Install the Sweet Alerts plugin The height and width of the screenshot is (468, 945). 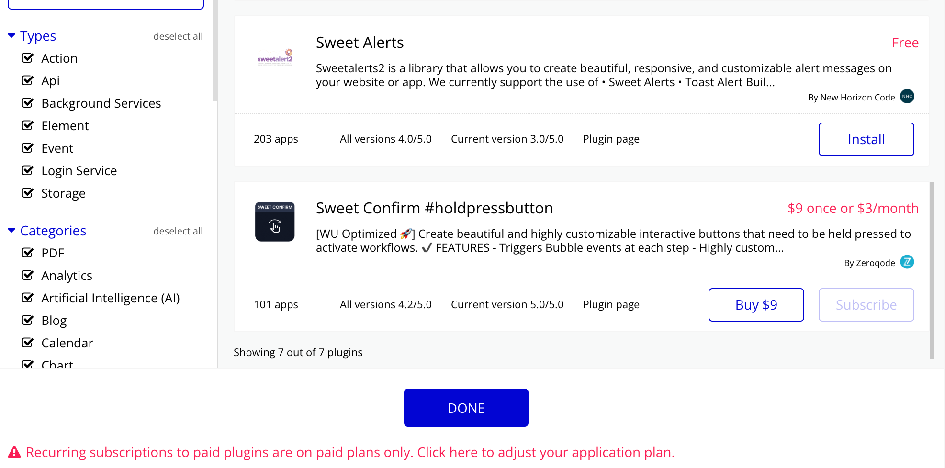point(866,139)
